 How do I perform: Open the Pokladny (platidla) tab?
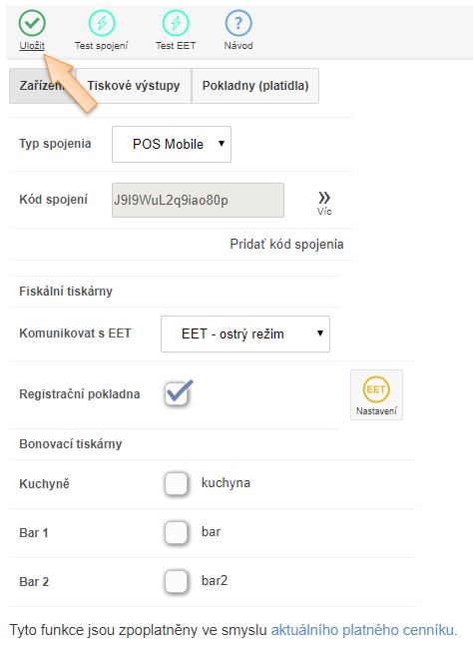tap(255, 86)
